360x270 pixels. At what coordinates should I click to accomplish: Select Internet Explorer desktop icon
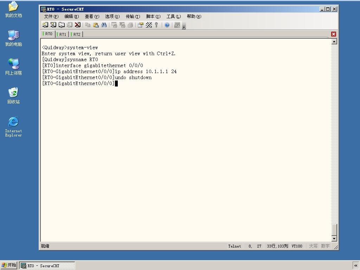tap(13, 127)
